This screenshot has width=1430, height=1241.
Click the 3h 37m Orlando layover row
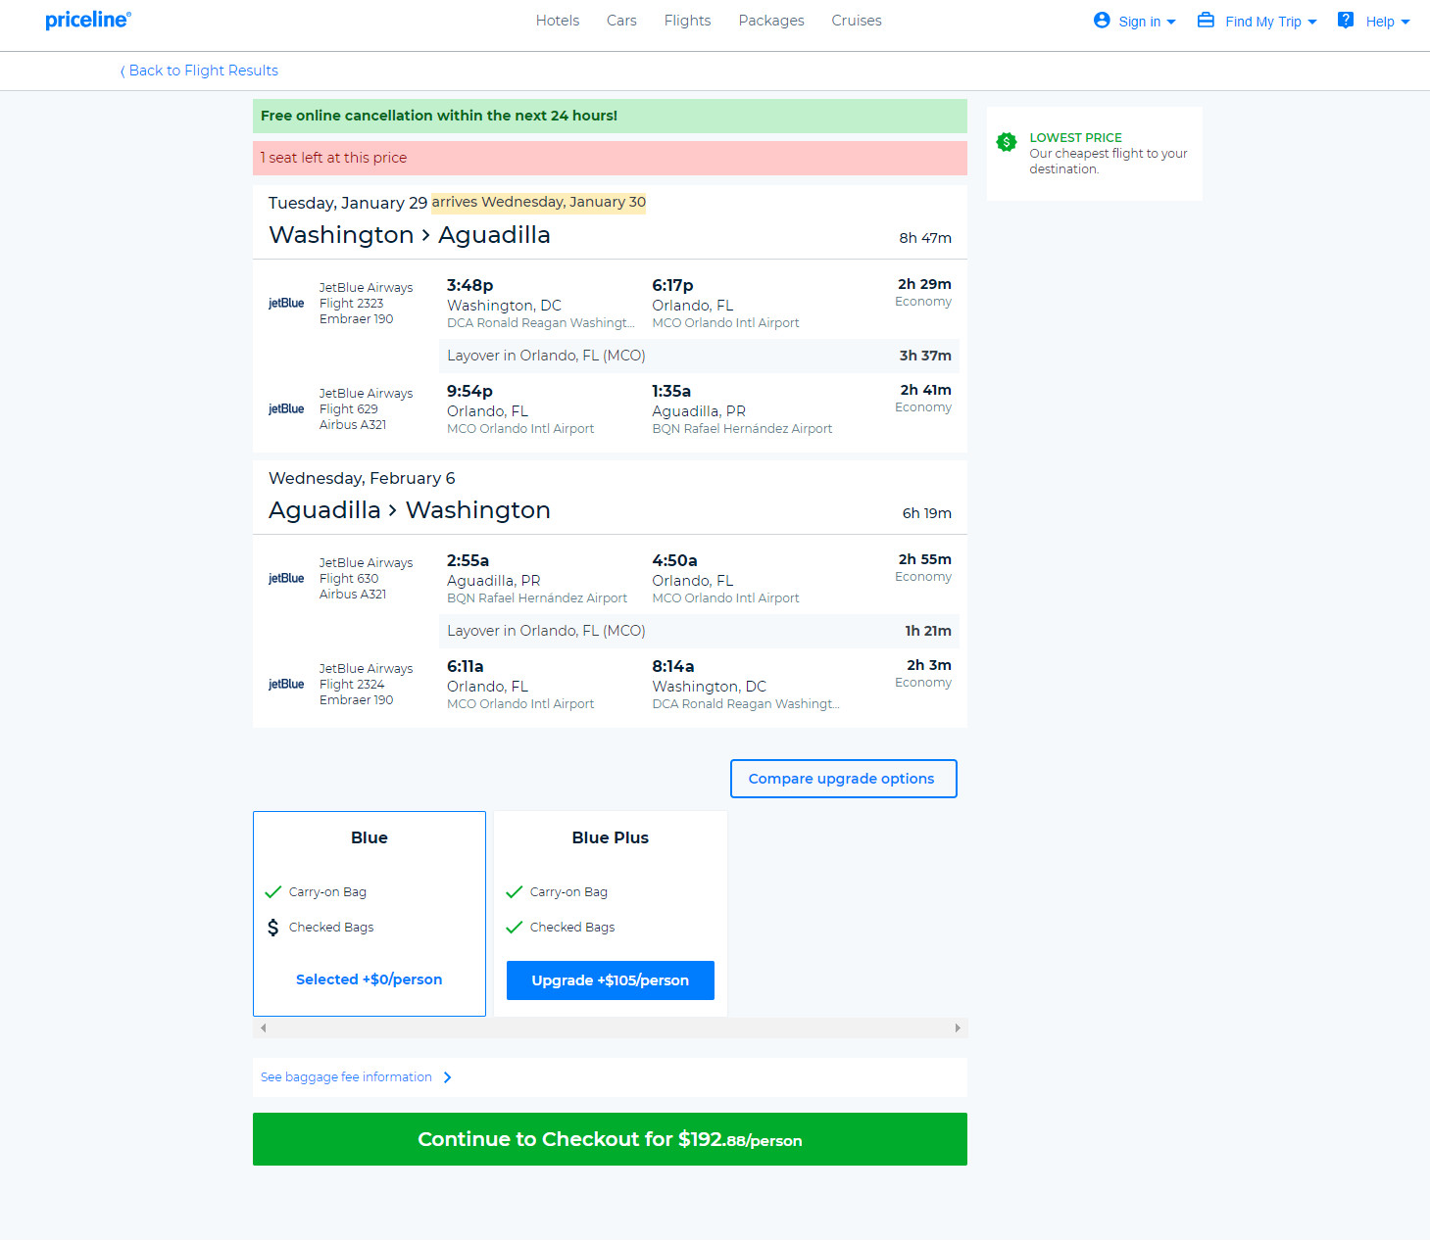[x=699, y=356]
